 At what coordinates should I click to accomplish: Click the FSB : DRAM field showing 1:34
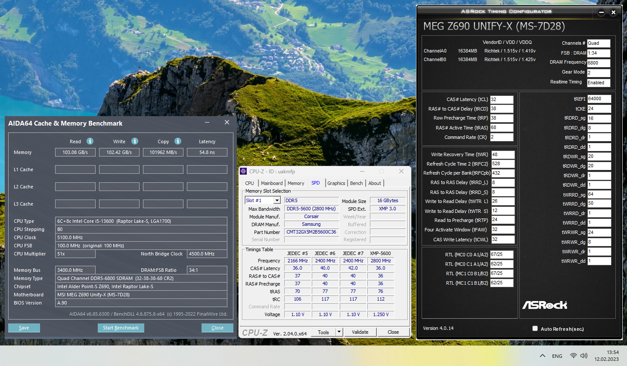tap(599, 53)
